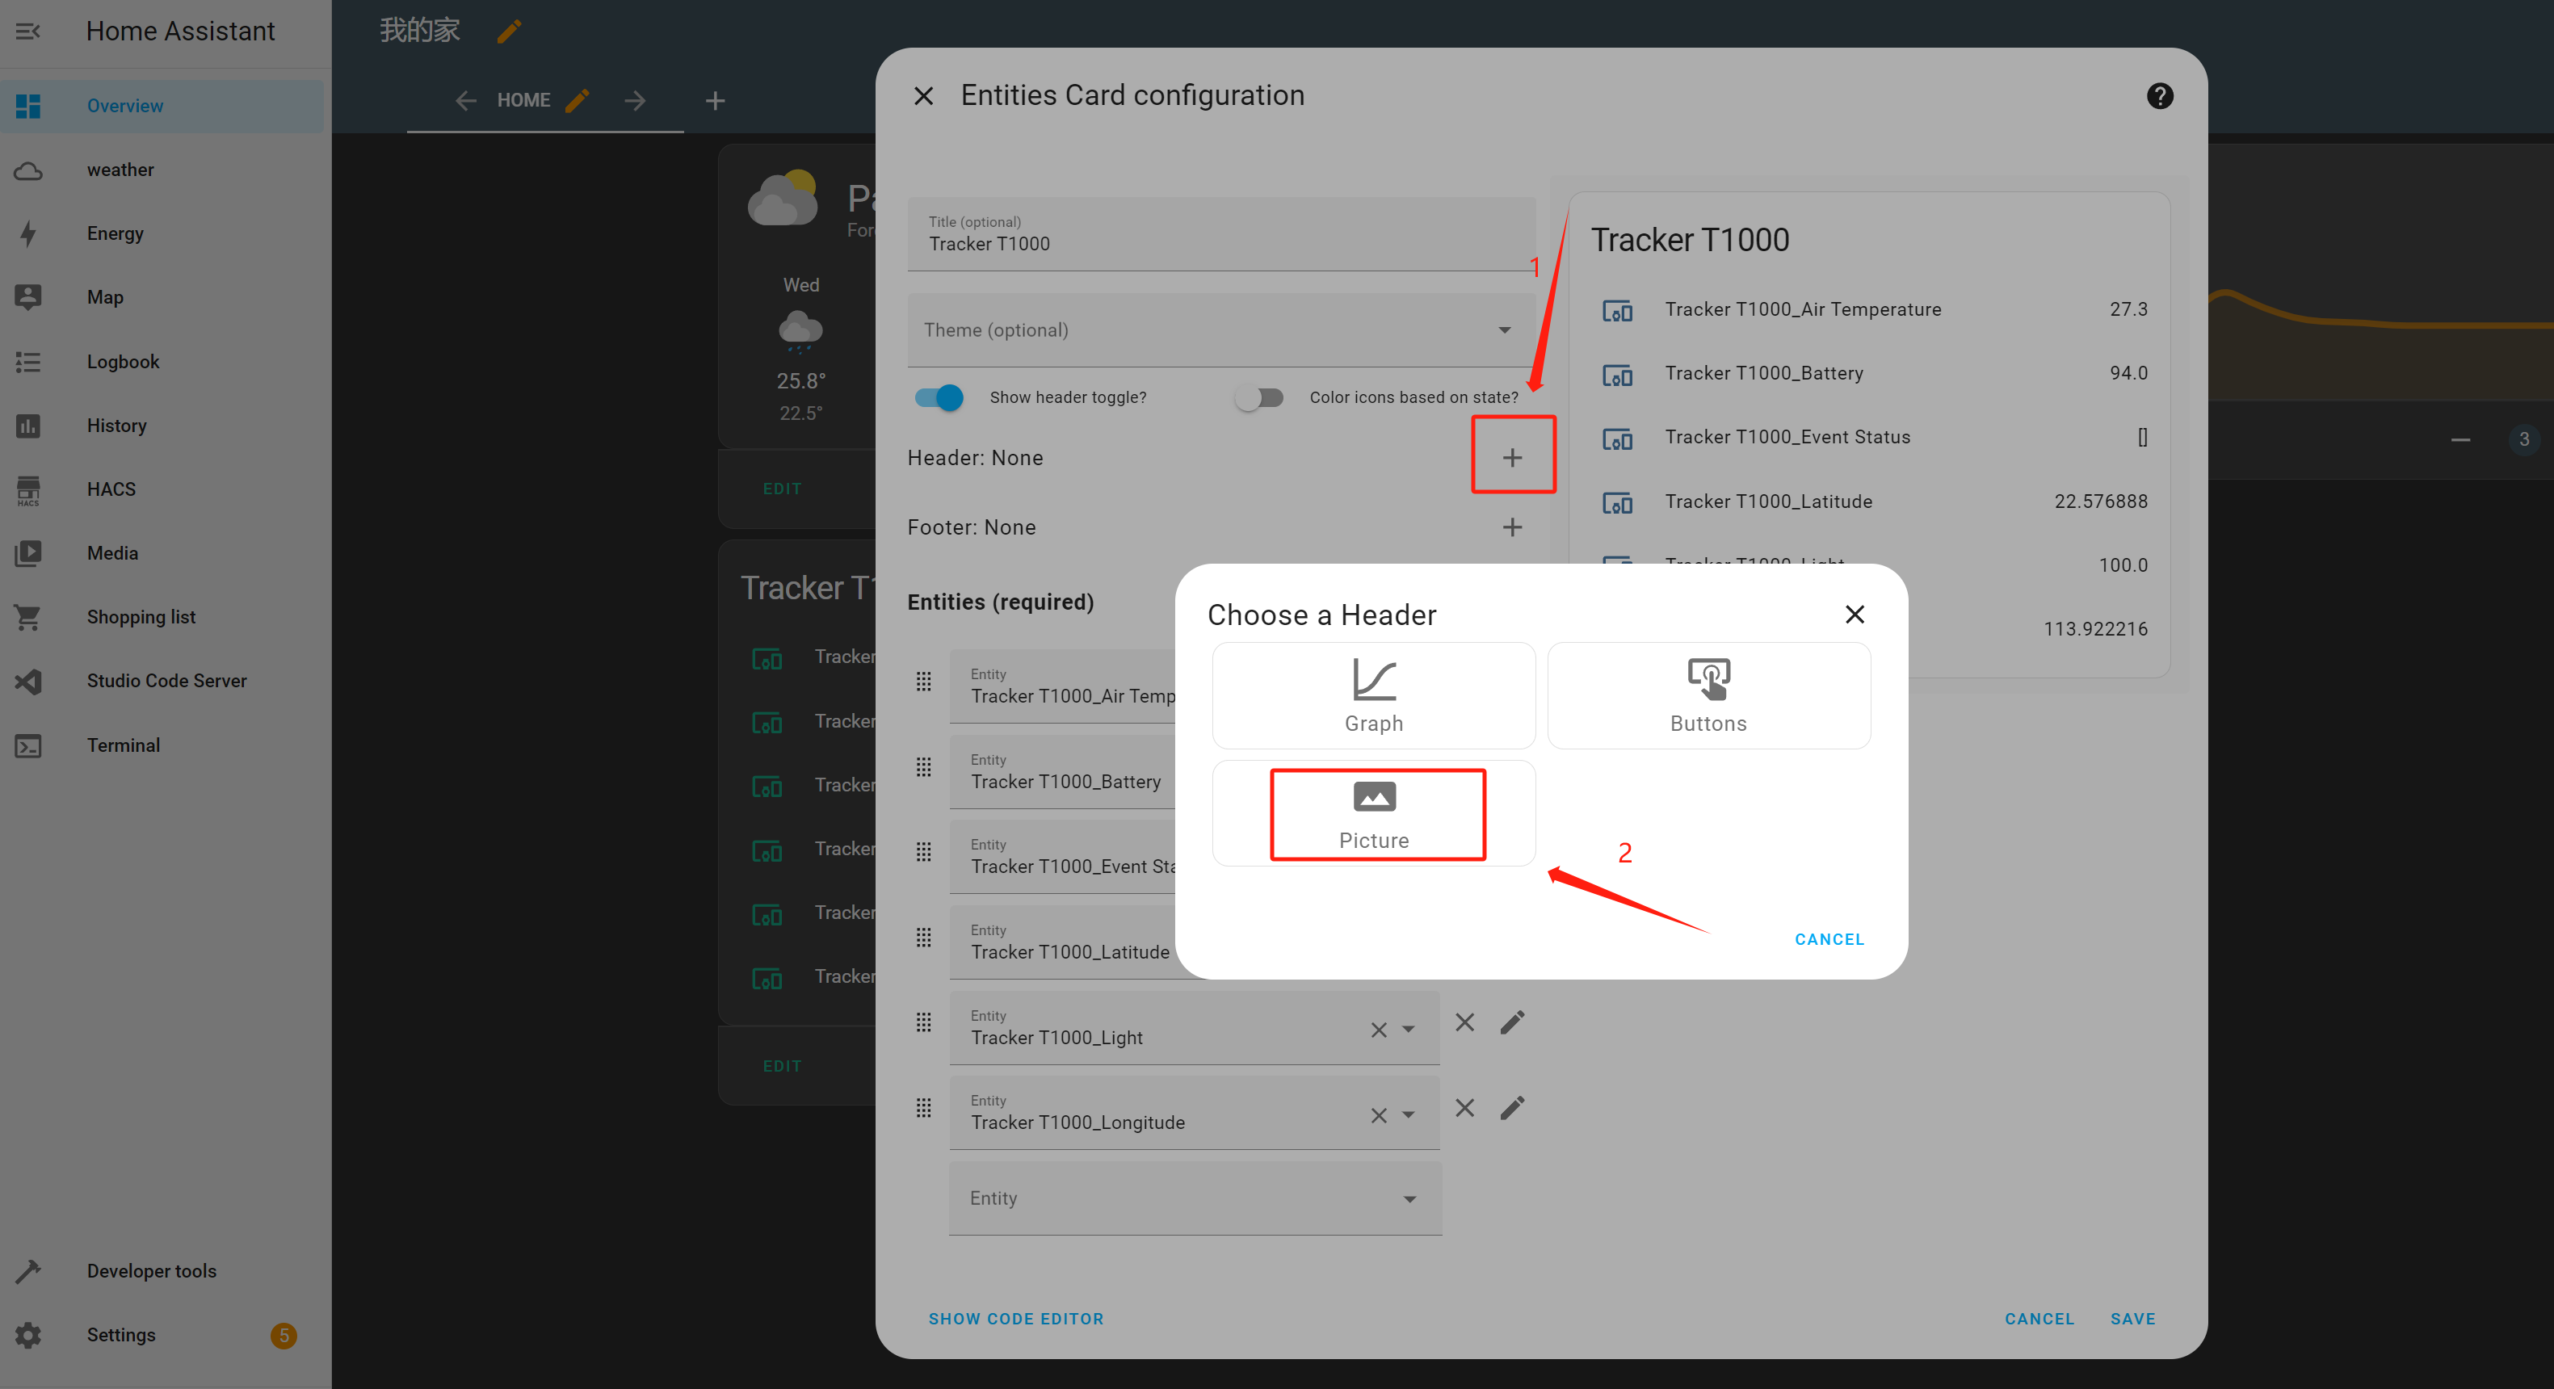Viewport: 2554px width, 1389px height.
Task: Edit the HOME tab pencil icon
Action: point(577,100)
